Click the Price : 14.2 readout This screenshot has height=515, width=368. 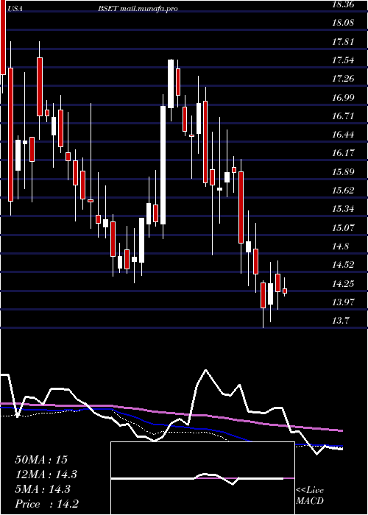[46, 504]
